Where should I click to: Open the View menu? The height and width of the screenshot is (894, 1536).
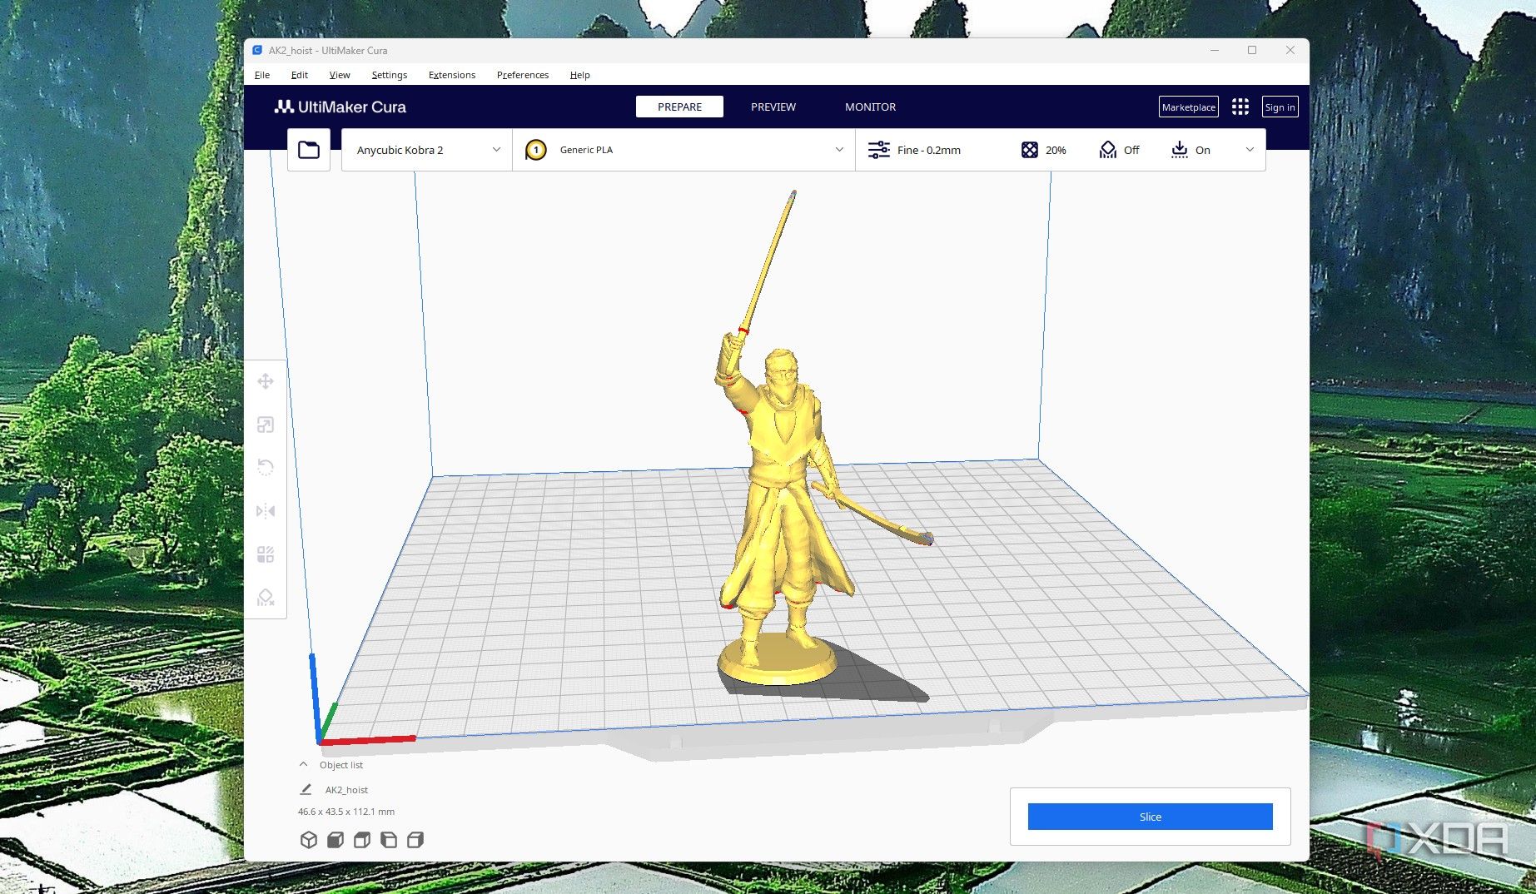pos(340,75)
